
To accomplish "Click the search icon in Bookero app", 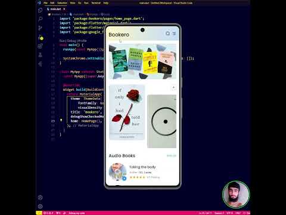I will coord(168,33).
